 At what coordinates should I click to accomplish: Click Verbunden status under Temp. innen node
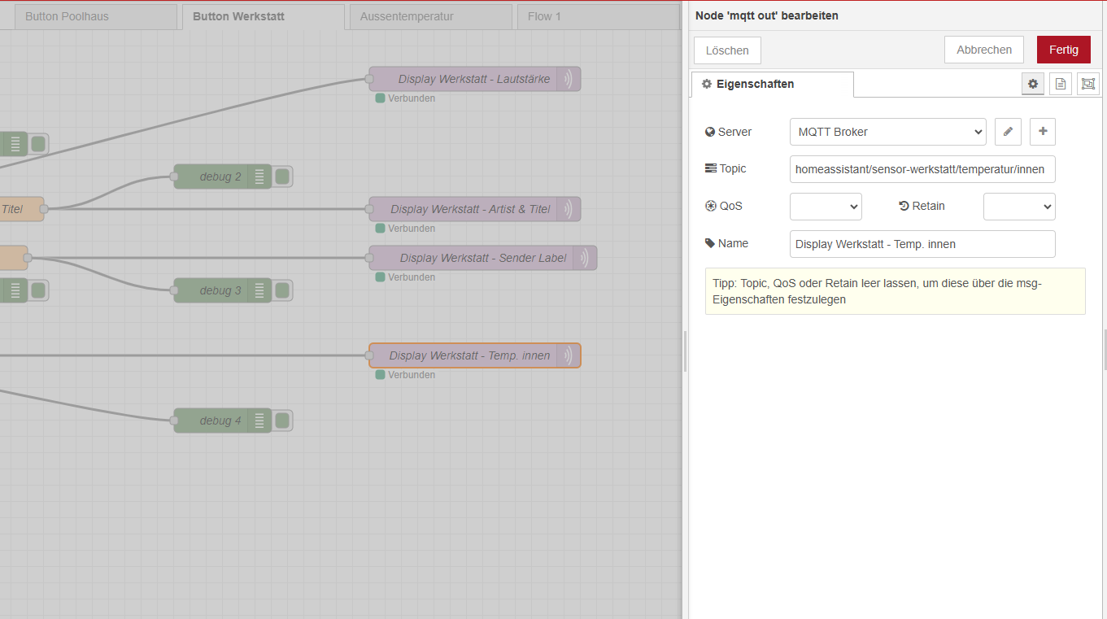[406, 375]
